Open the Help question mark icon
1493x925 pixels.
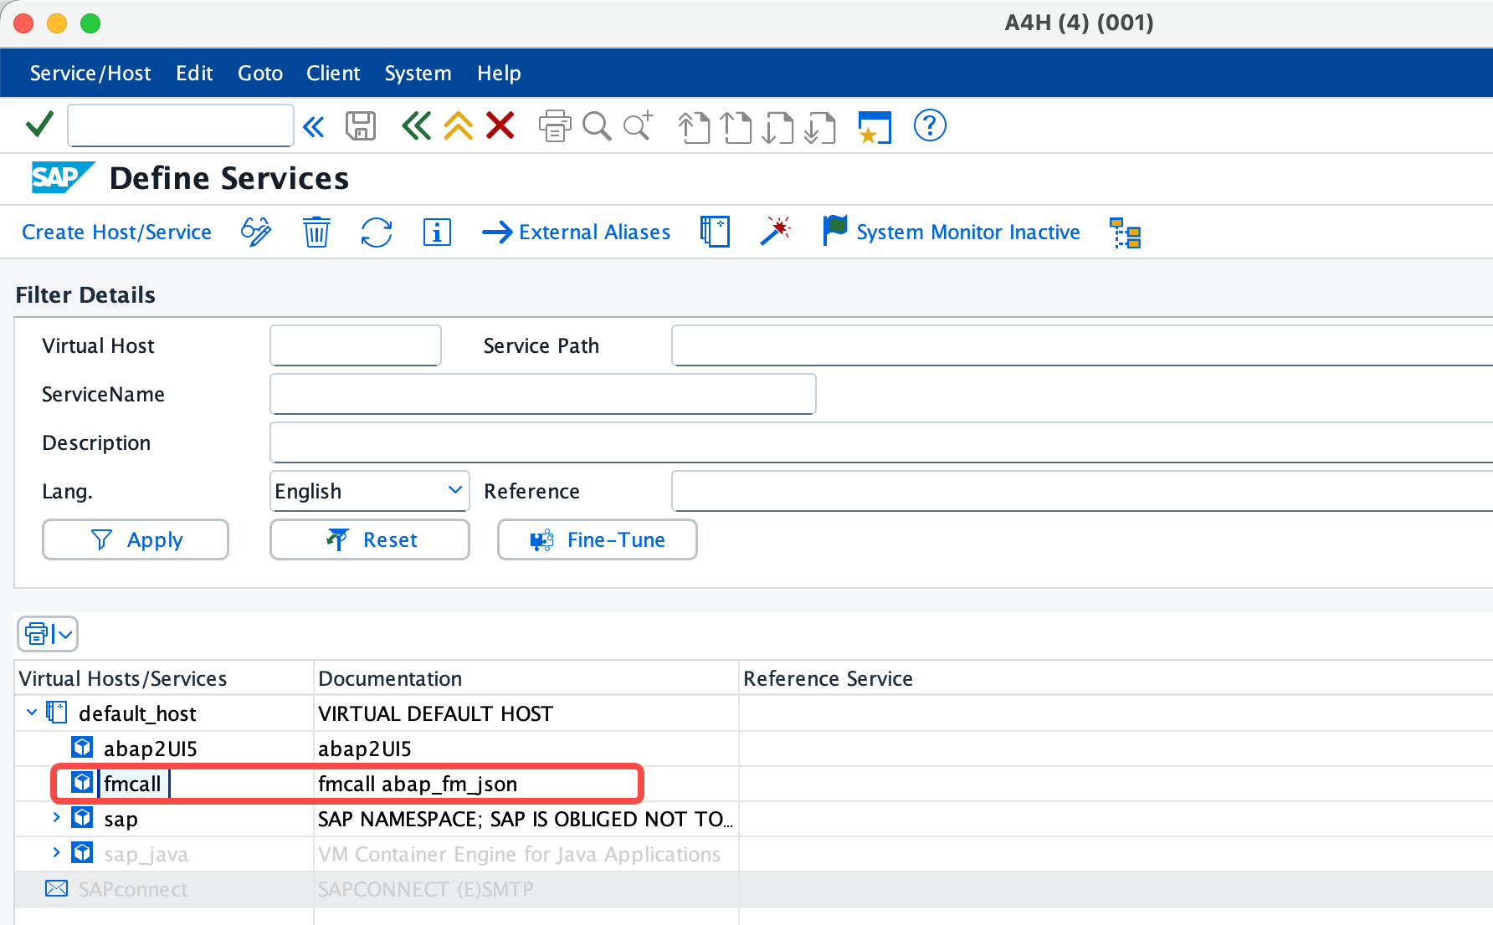930,125
